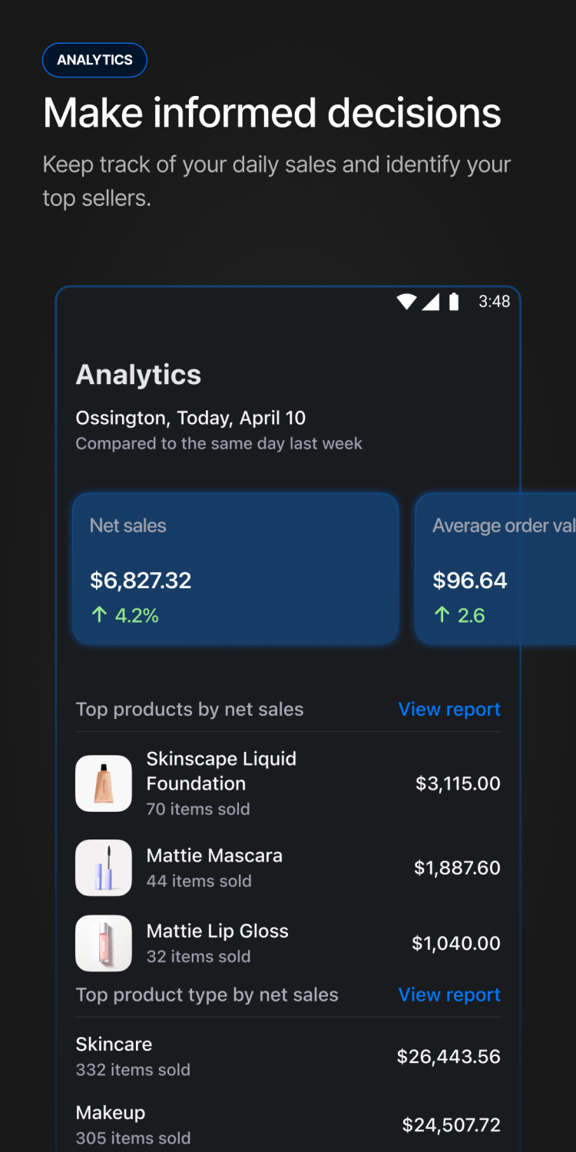The image size is (576, 1152).
Task: Click the 3:48 status bar clock
Action: coord(494,302)
